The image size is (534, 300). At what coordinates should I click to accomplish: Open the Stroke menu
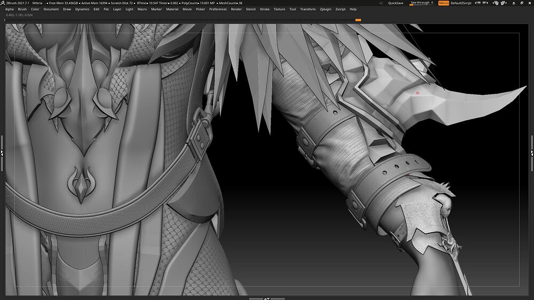click(x=265, y=9)
